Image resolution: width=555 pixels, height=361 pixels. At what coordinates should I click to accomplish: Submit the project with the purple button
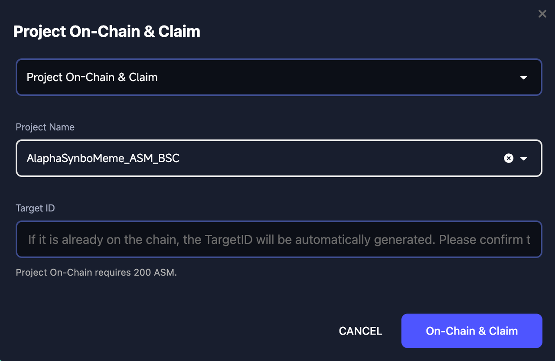472,331
